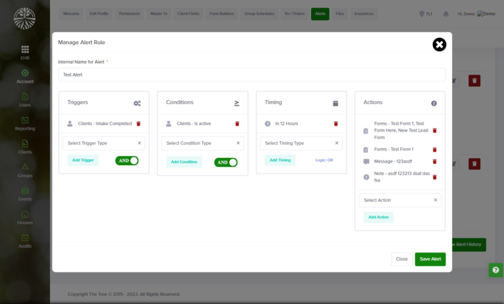This screenshot has height=304, width=504.
Task: Delete the Clients - is active condition
Action: pos(237,124)
